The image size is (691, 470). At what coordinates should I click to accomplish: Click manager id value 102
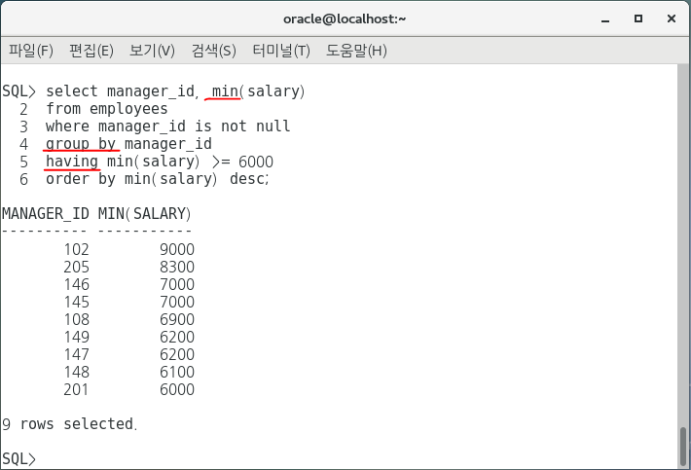[x=76, y=250]
